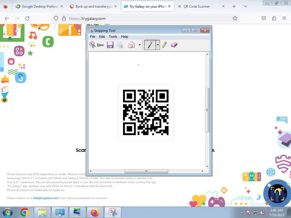The height and width of the screenshot is (218, 291).
Task: Click the captured QR code image
Action: click(x=146, y=112)
